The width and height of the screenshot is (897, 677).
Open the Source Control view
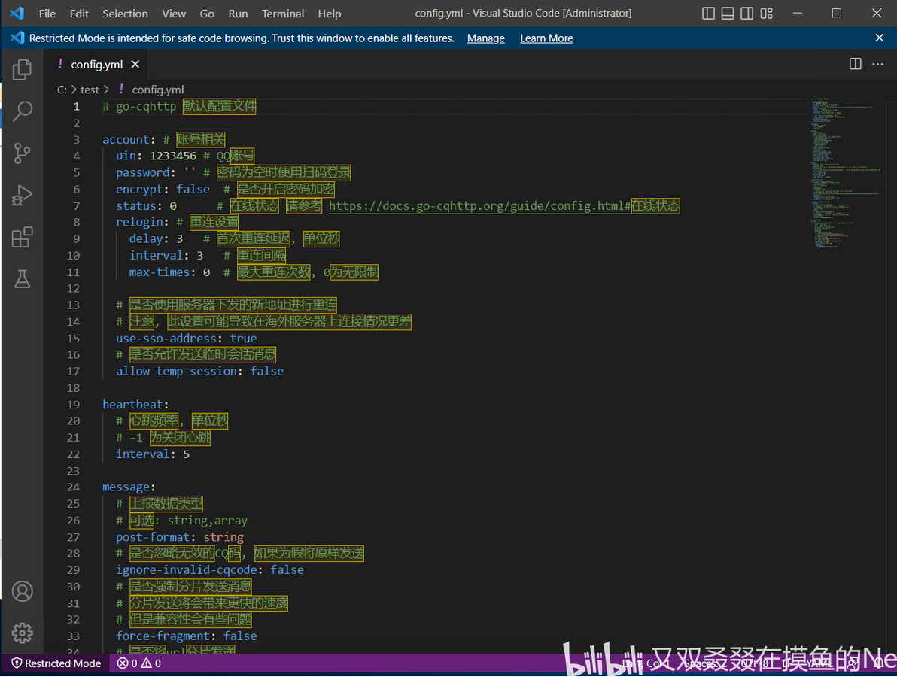(22, 153)
